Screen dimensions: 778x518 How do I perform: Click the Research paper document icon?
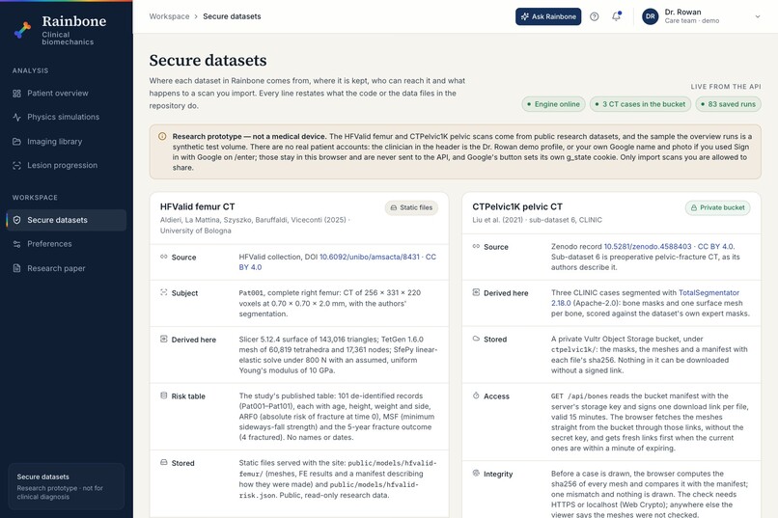16,268
